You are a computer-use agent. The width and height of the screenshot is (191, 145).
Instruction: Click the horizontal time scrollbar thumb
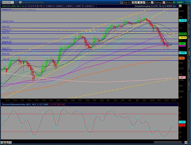click(168, 142)
